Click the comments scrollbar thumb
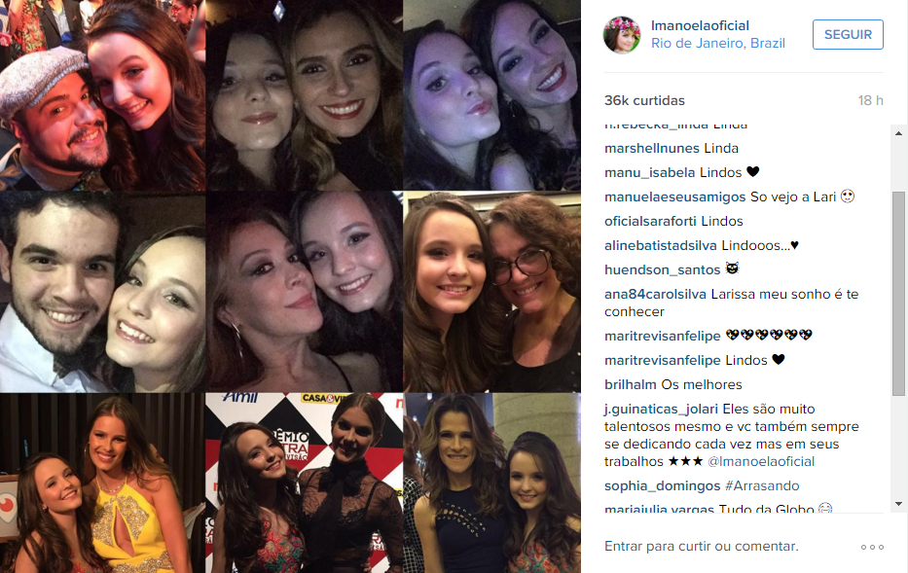 (x=898, y=294)
